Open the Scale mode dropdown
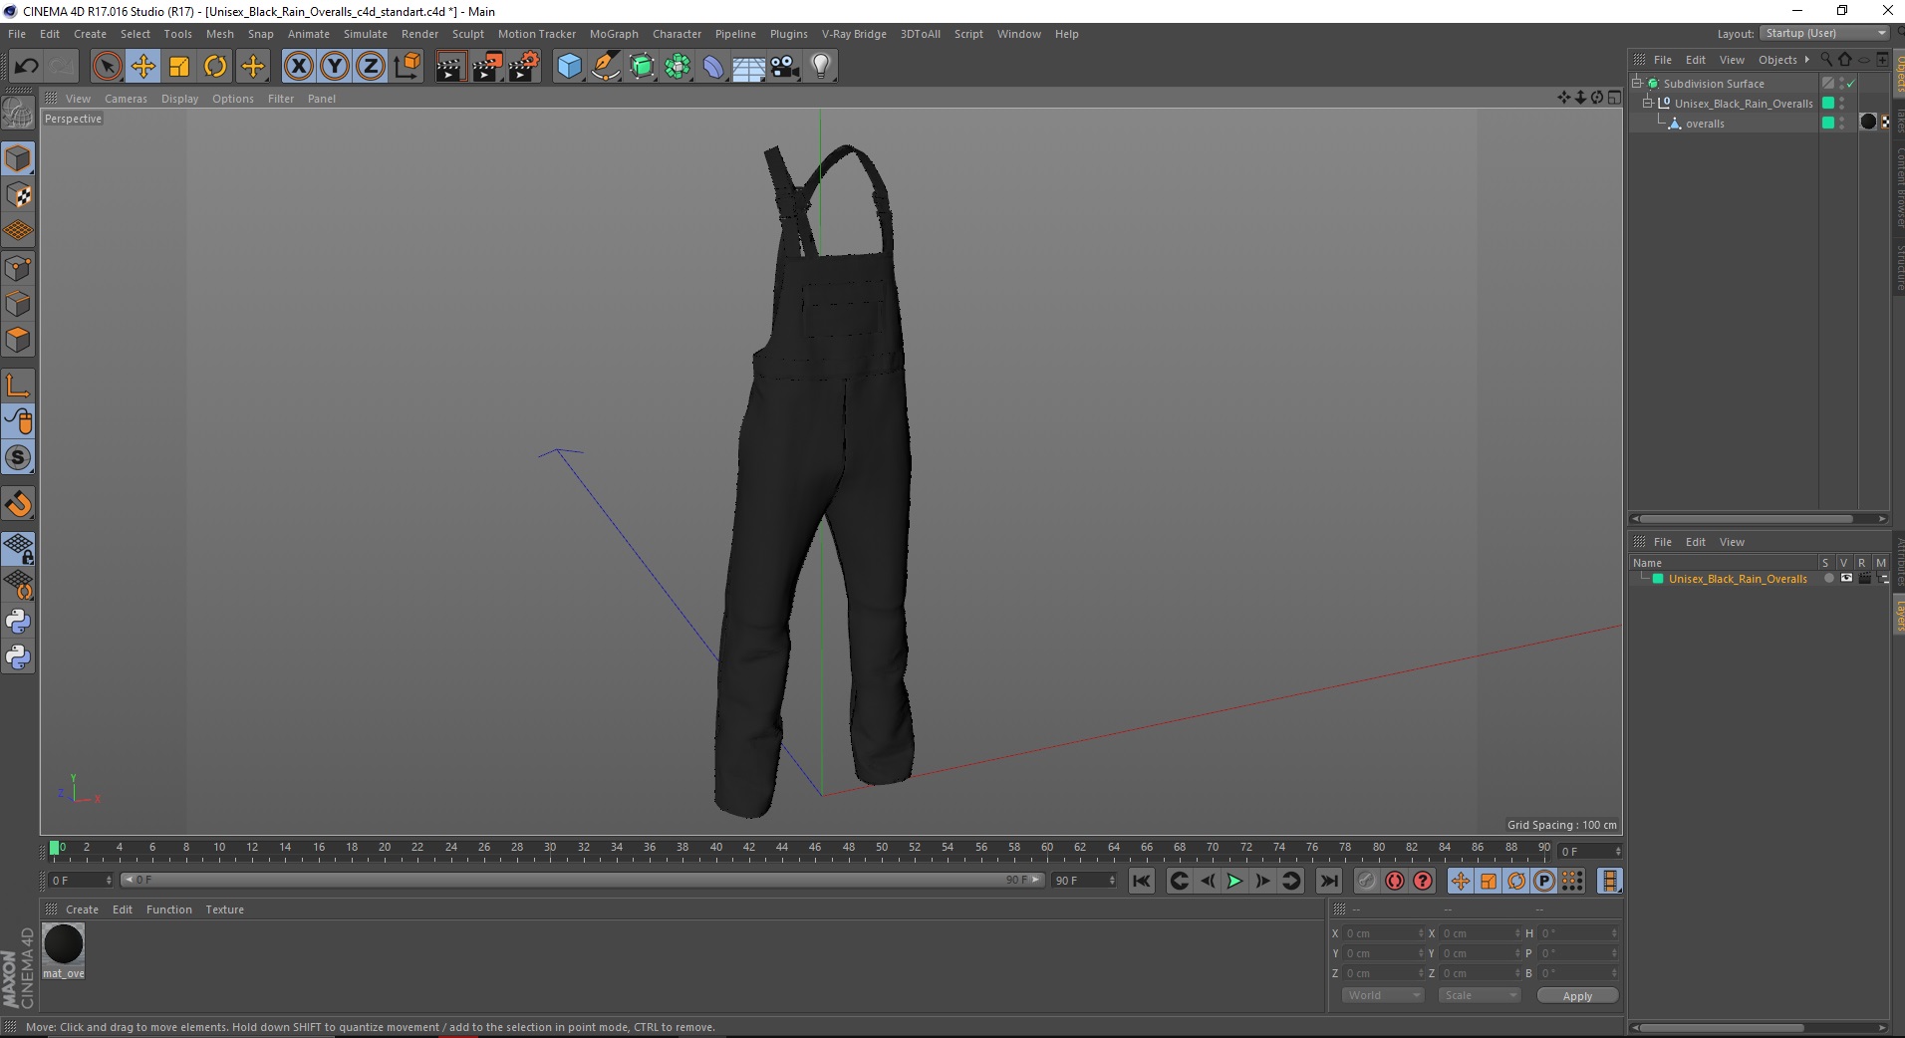Screen dimensions: 1905x1038 tap(1479, 995)
